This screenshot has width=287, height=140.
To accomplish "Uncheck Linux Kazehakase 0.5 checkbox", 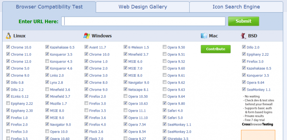I will 47,47.
